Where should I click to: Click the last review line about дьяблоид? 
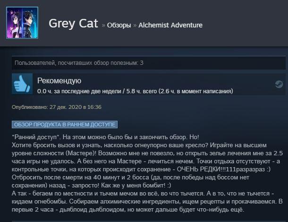(x=128, y=210)
